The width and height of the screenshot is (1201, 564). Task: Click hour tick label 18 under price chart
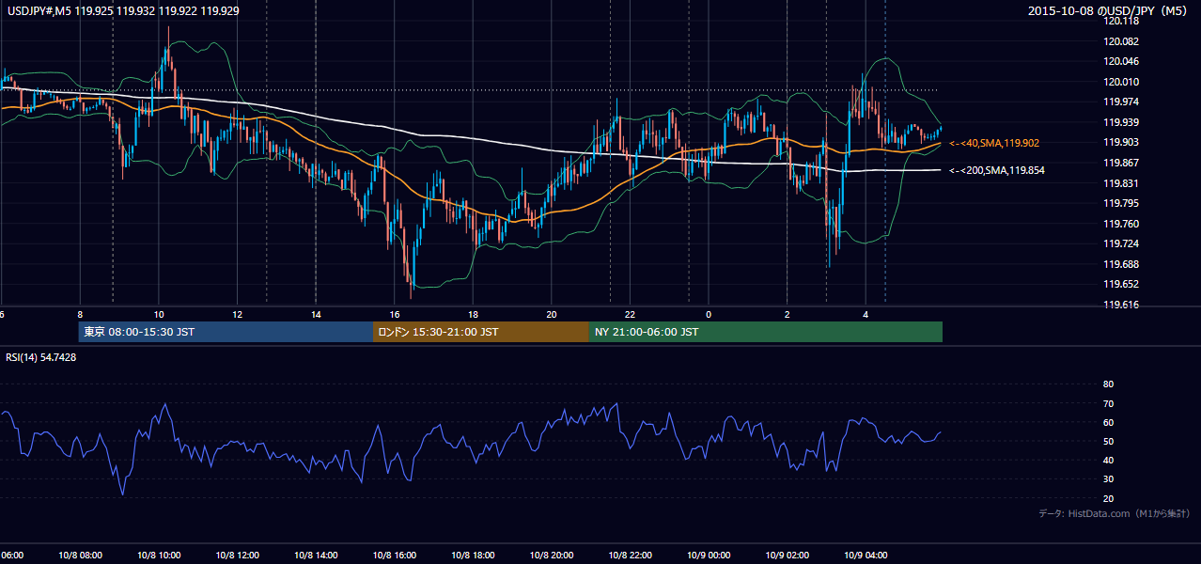(x=474, y=314)
